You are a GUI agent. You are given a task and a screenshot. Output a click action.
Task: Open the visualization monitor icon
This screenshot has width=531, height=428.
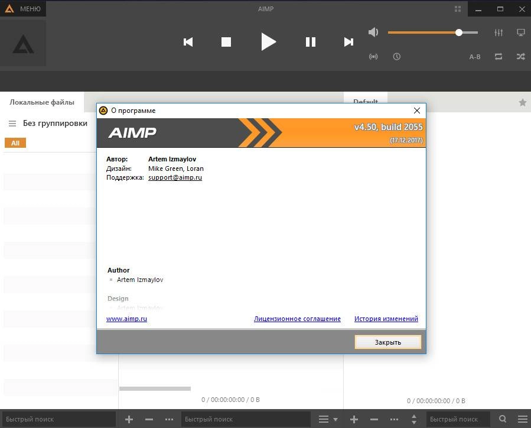521,33
